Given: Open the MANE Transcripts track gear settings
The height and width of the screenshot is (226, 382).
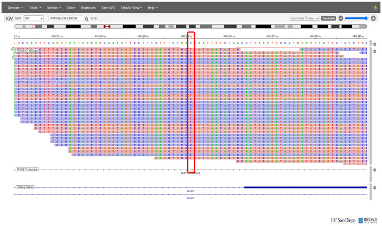Looking at the screenshot, I should tap(373, 170).
